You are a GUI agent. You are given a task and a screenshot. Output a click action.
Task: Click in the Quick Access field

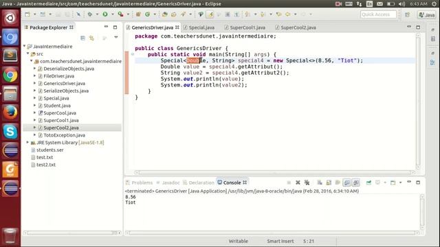378,14
